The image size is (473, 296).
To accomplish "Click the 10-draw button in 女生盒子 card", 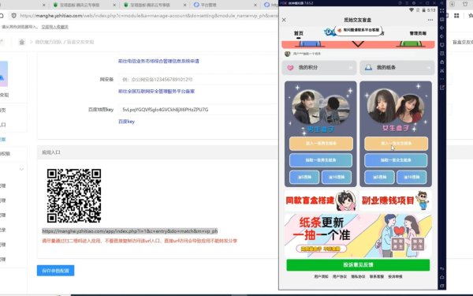I will click(412, 178).
